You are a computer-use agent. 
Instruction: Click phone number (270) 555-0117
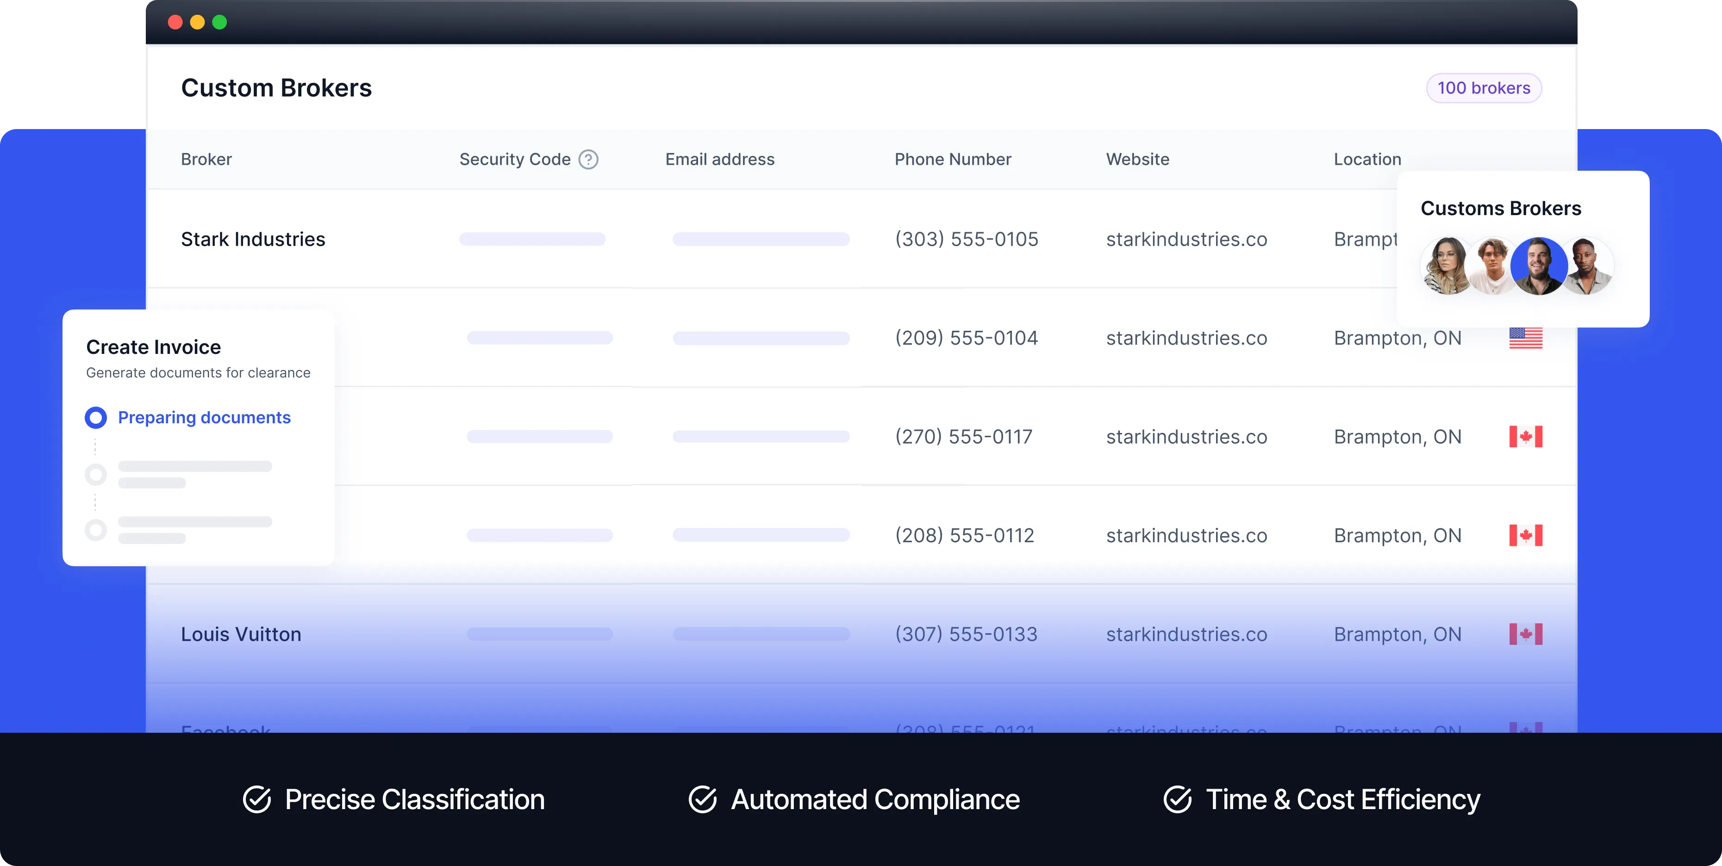(x=963, y=437)
